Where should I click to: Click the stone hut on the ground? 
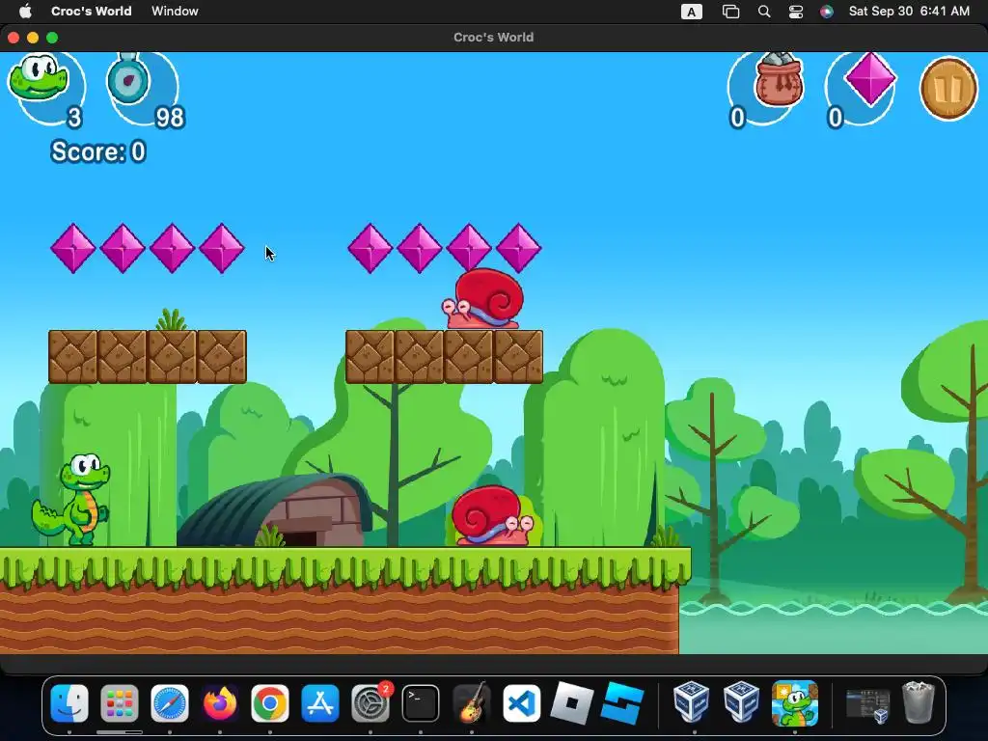pos(275,510)
